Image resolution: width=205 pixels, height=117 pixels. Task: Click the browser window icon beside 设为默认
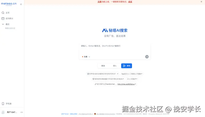coord(3,18)
